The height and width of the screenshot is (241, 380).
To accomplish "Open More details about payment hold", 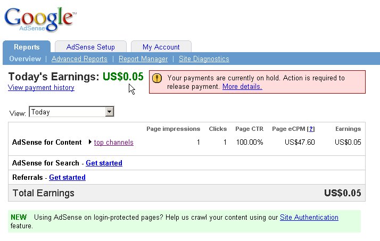I will click(242, 86).
